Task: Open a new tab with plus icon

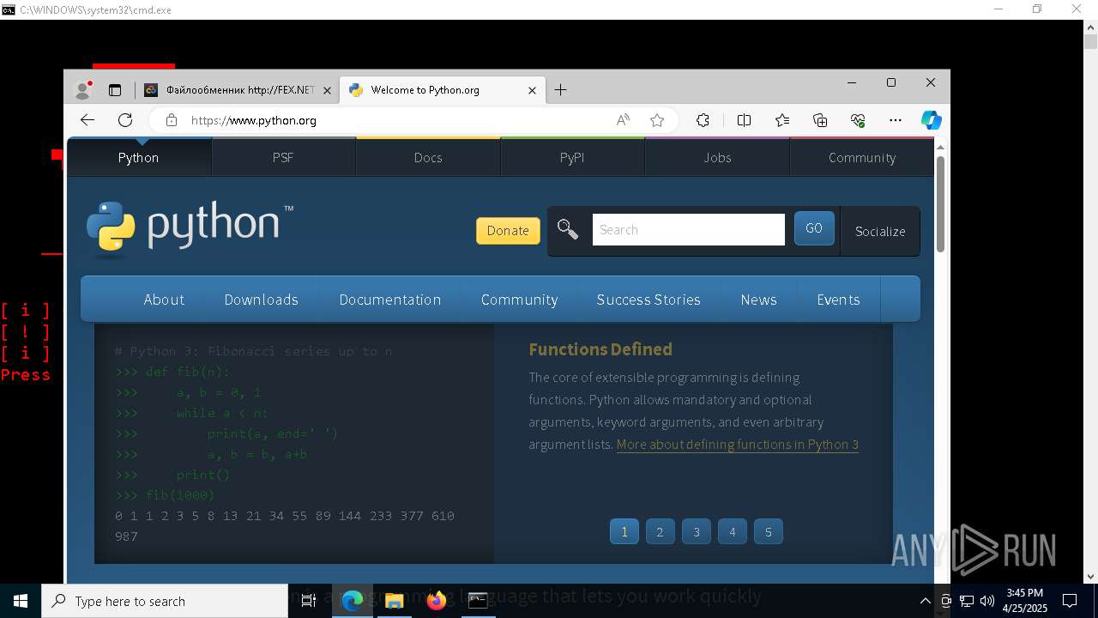Action: coord(560,90)
